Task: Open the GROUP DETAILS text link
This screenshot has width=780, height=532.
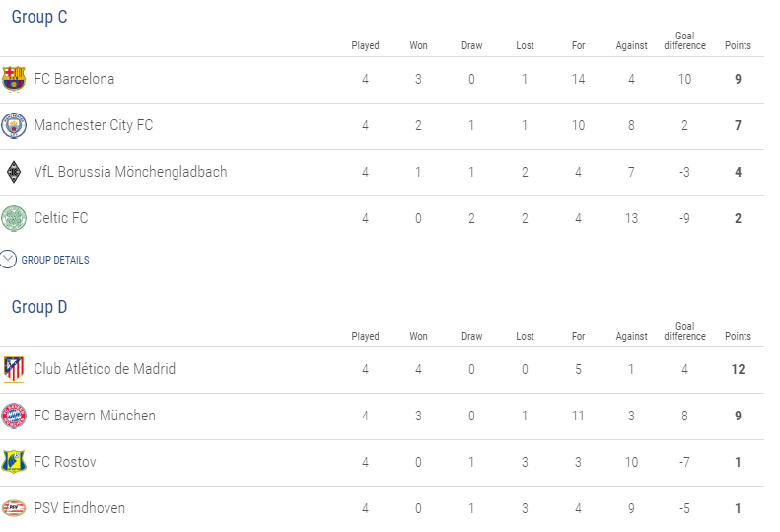Action: (x=55, y=260)
